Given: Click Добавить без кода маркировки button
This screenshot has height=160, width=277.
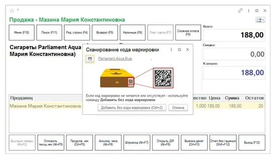Looking at the screenshot, I should (132, 108).
